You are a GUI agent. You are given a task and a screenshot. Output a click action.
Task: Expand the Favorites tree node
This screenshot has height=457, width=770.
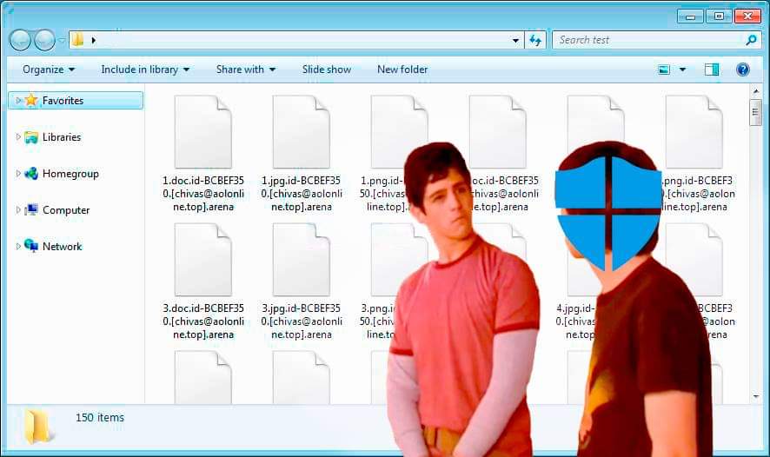click(x=18, y=101)
